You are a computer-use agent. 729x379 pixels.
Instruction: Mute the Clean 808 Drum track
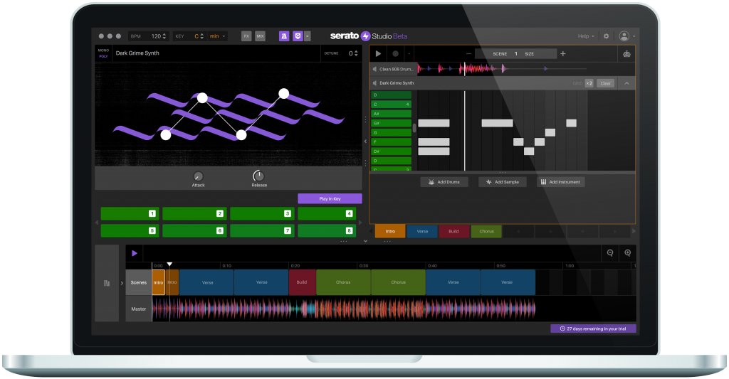point(374,68)
